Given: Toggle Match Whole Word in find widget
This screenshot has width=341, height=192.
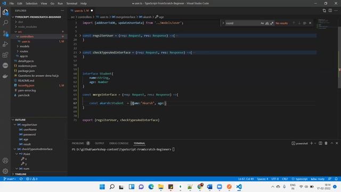Looking at the screenshot, I should point(267,23).
